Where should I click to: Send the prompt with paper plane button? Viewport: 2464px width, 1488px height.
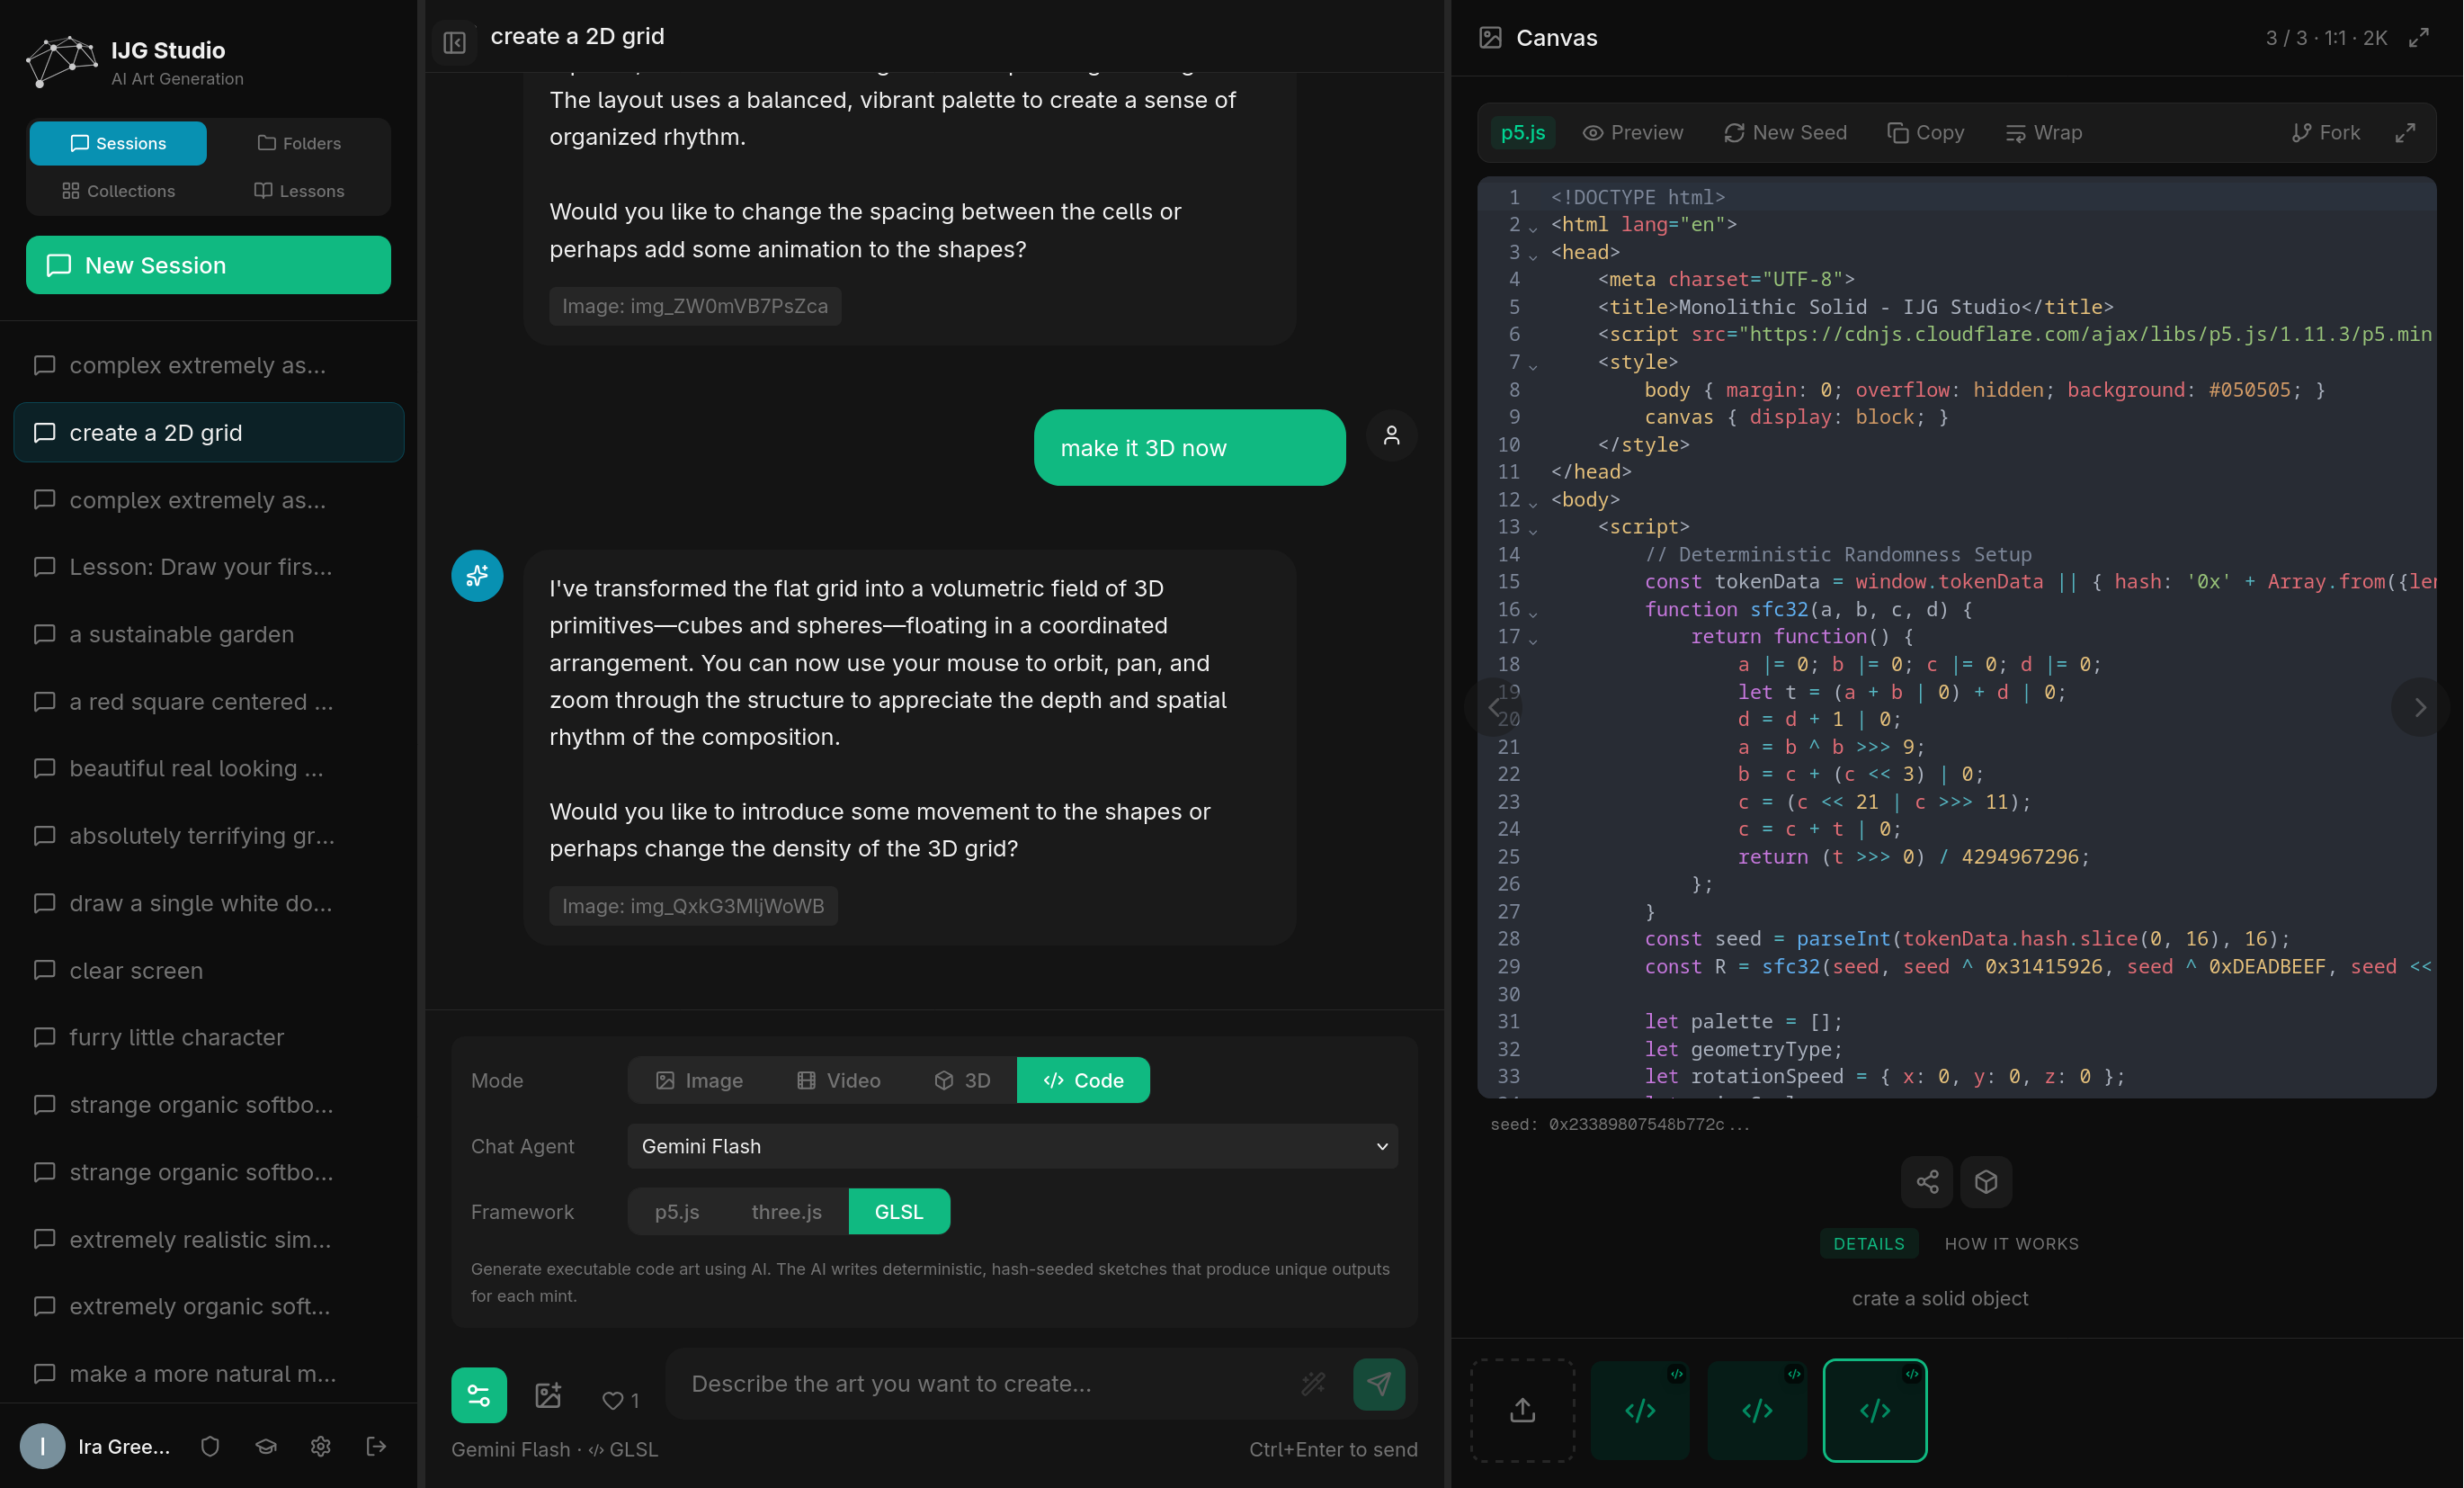(x=1379, y=1384)
